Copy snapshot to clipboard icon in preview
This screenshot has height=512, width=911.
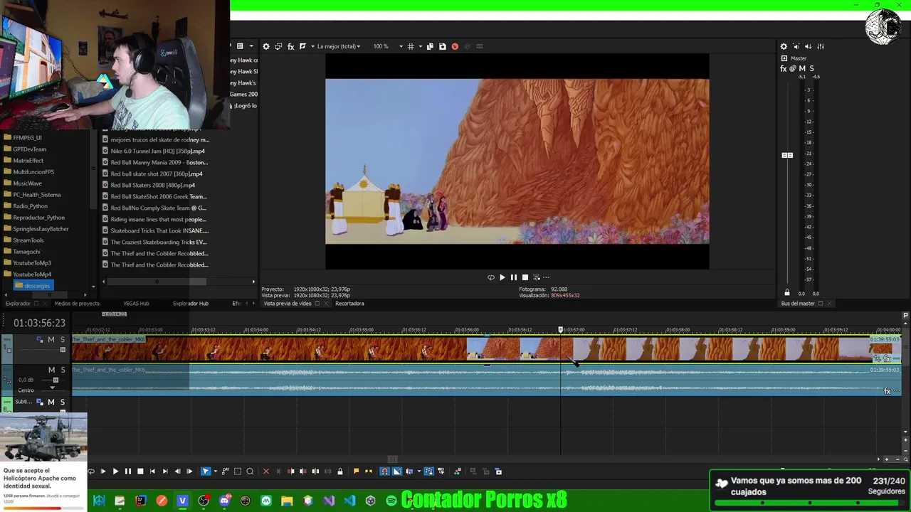[430, 46]
